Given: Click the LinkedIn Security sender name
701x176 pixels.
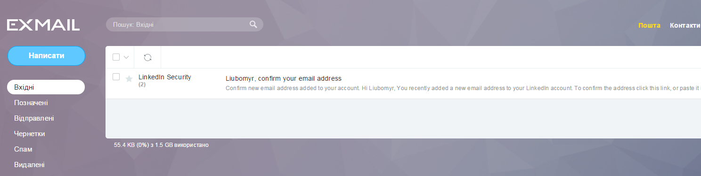Looking at the screenshot, I should pos(165,77).
